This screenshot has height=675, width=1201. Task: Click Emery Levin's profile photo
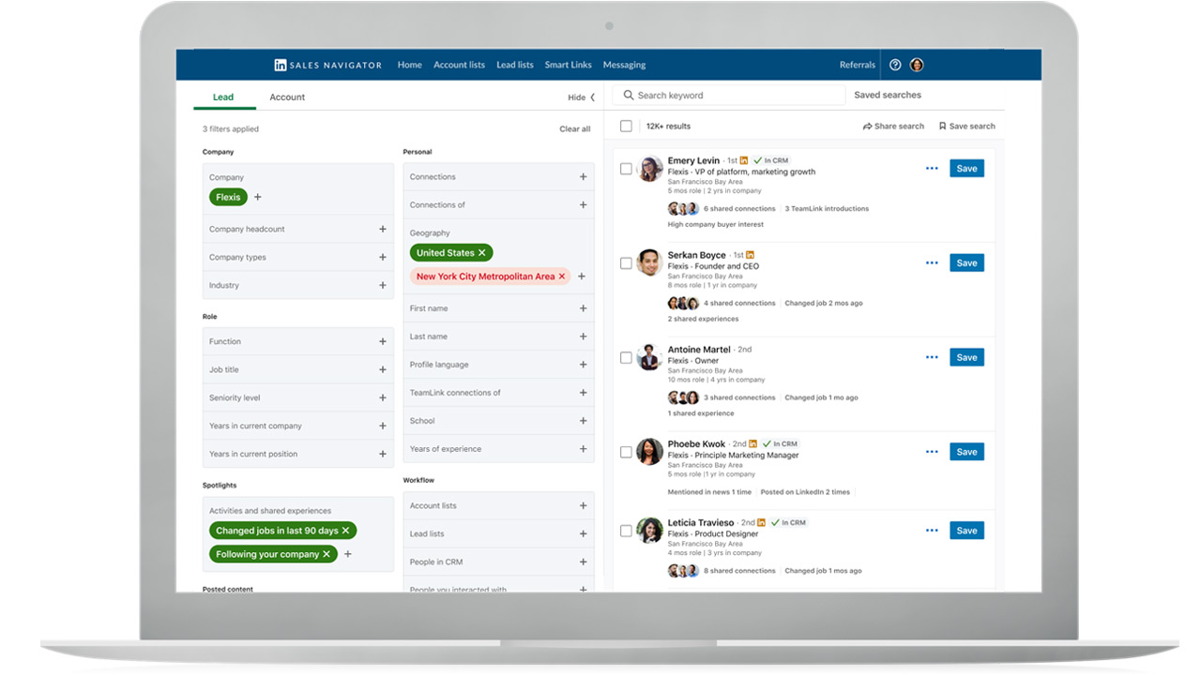[x=649, y=169]
